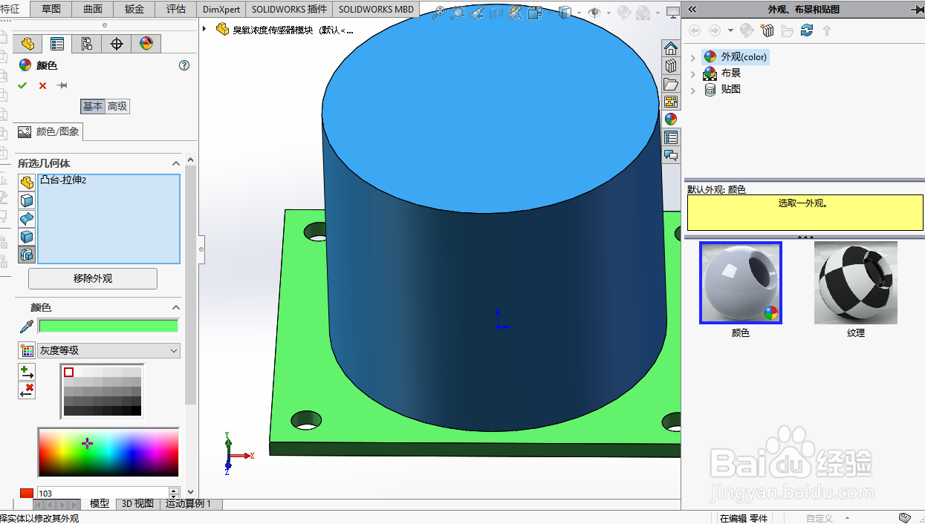The height and width of the screenshot is (524, 925).
Task: Select the 颜色 appearance thumbnail
Action: 741,283
